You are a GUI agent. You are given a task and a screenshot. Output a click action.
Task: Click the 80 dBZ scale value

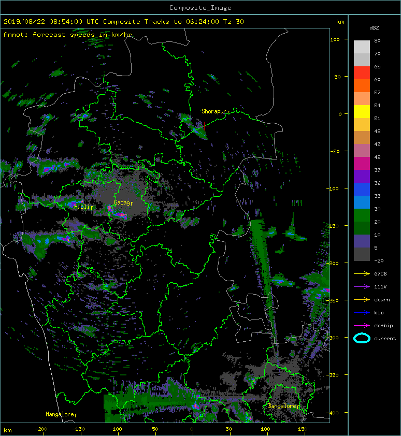(x=377, y=40)
